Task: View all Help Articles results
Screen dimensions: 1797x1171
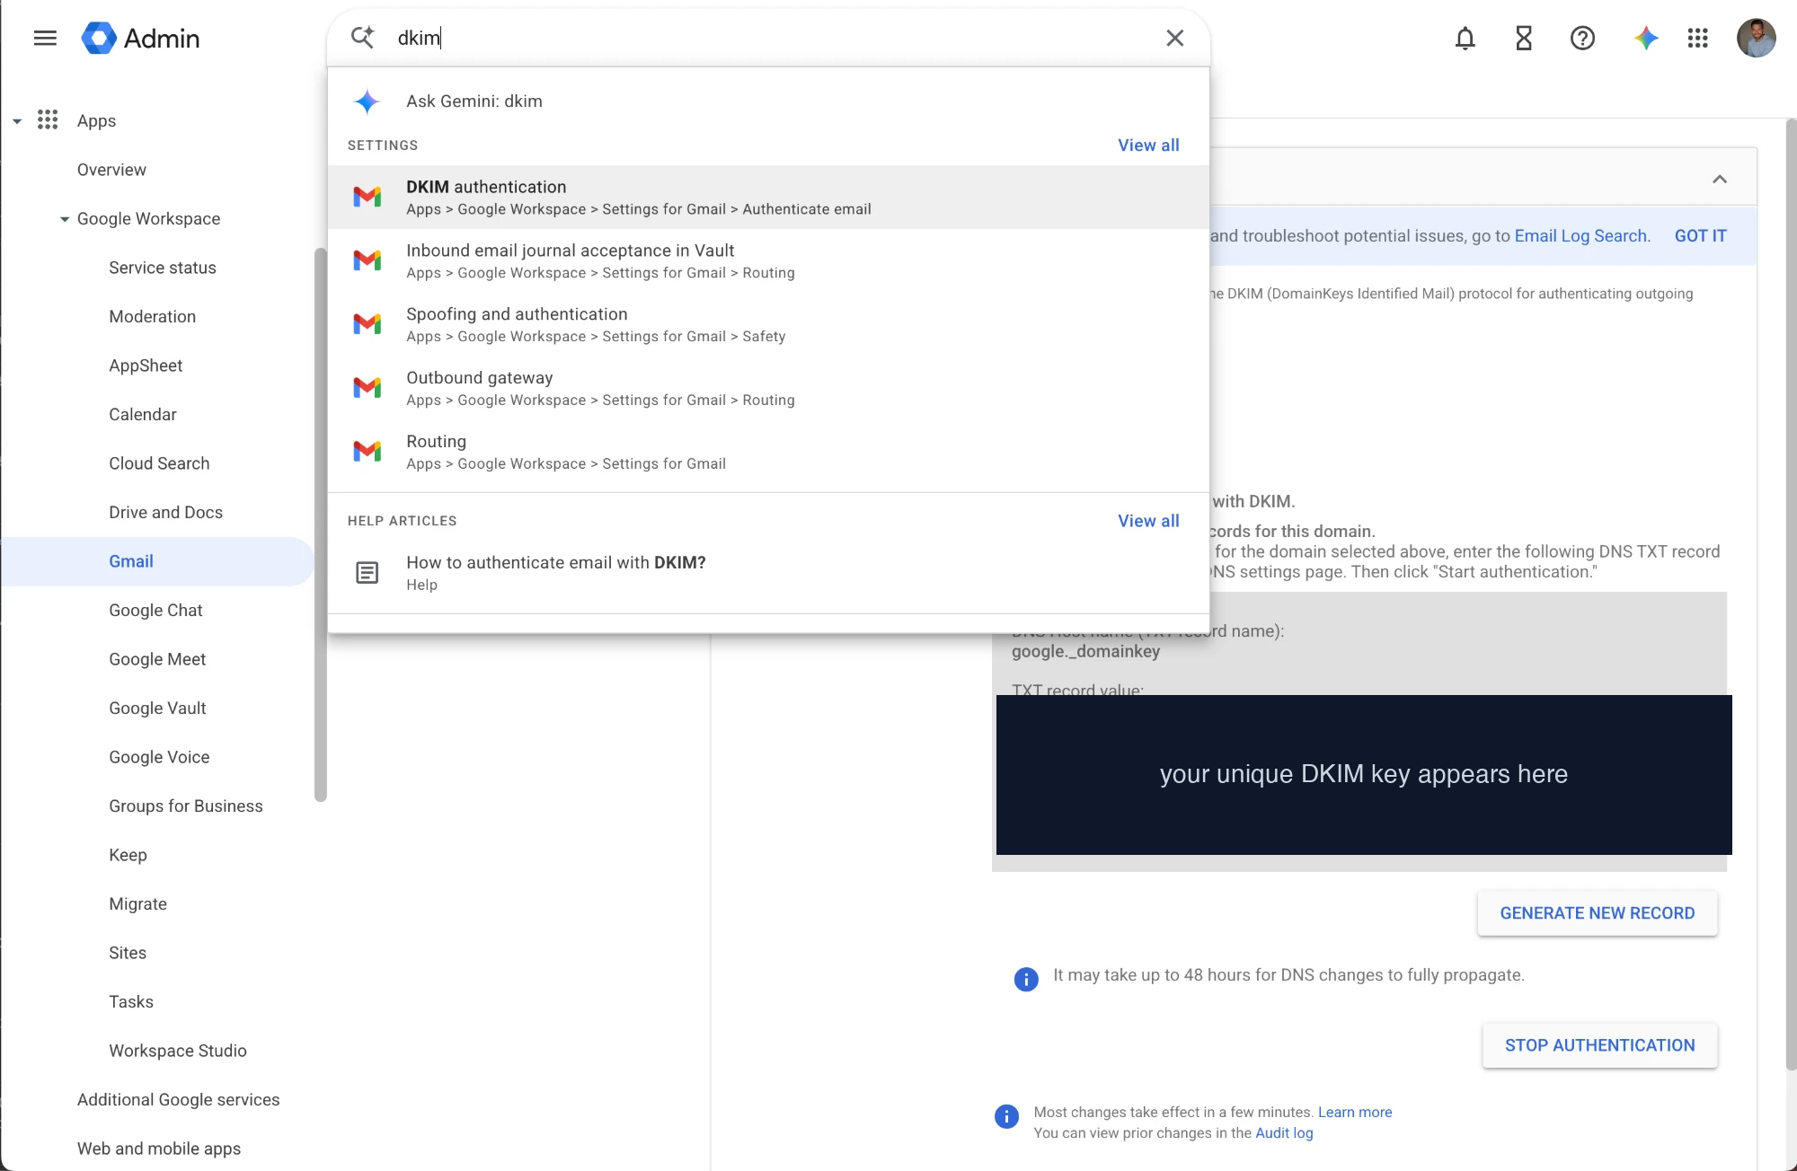Action: click(x=1148, y=521)
